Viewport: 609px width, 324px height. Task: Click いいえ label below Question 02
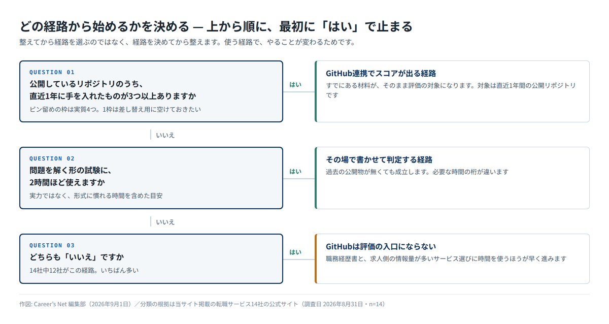(x=165, y=222)
